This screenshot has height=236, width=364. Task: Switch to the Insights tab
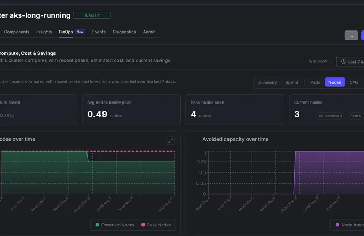(x=44, y=32)
